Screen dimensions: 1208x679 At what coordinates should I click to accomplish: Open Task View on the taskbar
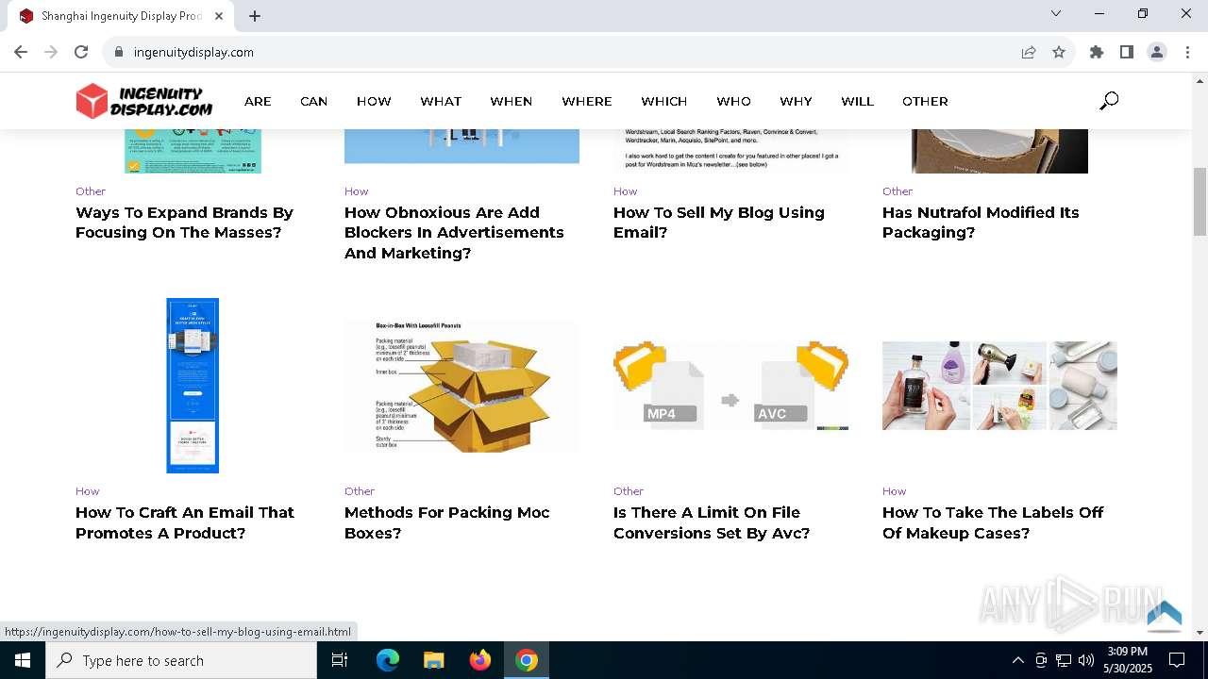(x=340, y=660)
